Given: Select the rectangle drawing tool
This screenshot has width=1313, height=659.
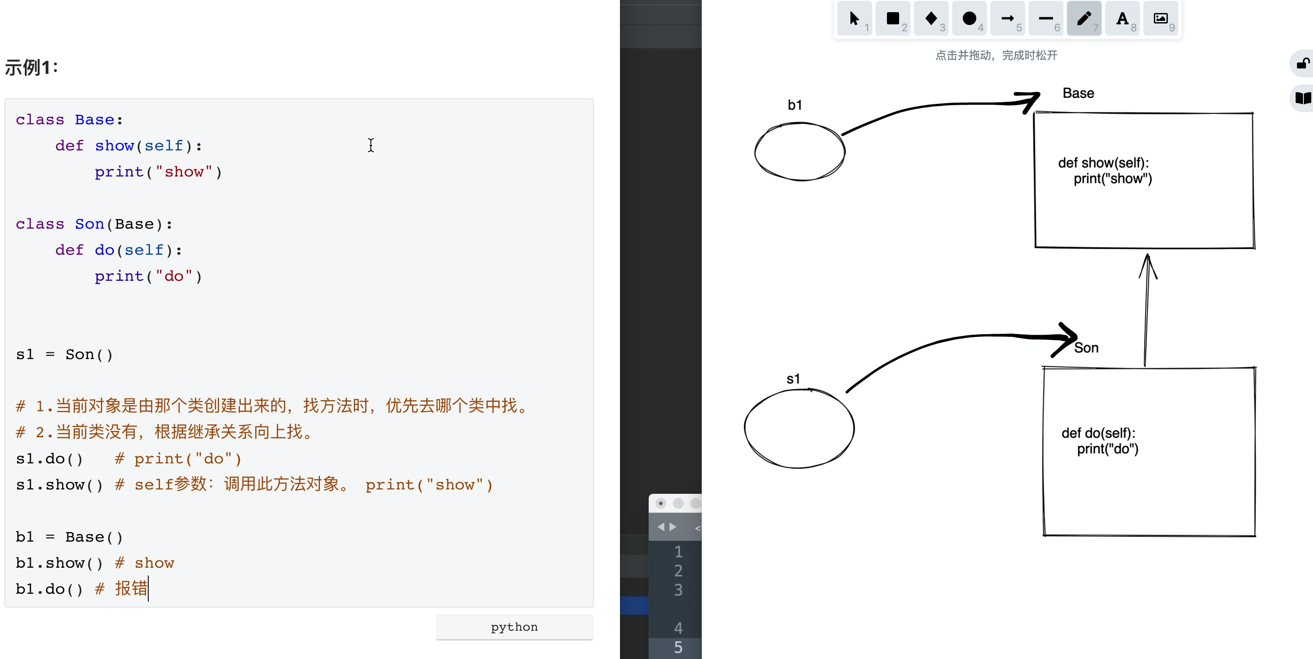Looking at the screenshot, I should click(893, 19).
